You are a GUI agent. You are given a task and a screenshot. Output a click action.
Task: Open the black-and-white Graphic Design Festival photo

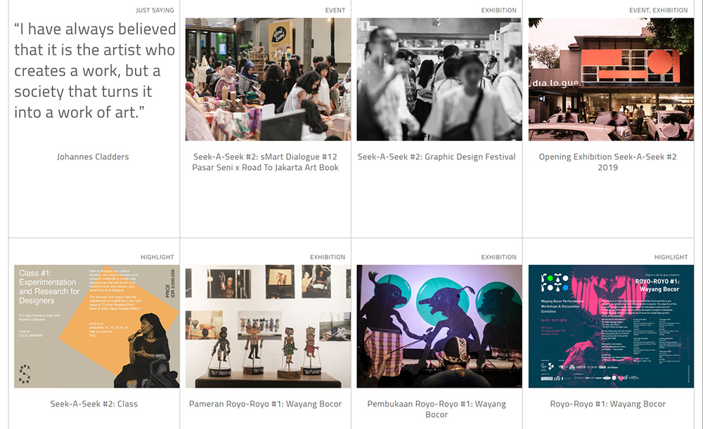click(x=439, y=79)
